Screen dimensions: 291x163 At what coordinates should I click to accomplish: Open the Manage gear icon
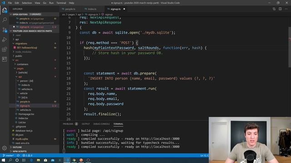(x=5, y=148)
